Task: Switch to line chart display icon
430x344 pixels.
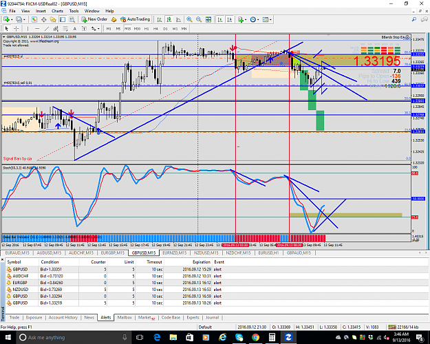Action: (x=178, y=19)
